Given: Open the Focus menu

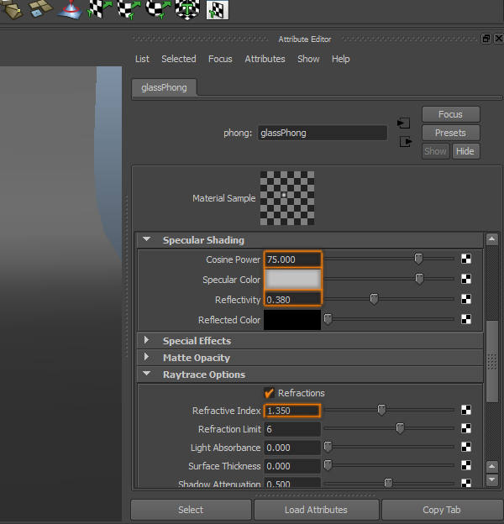Looking at the screenshot, I should [220, 59].
